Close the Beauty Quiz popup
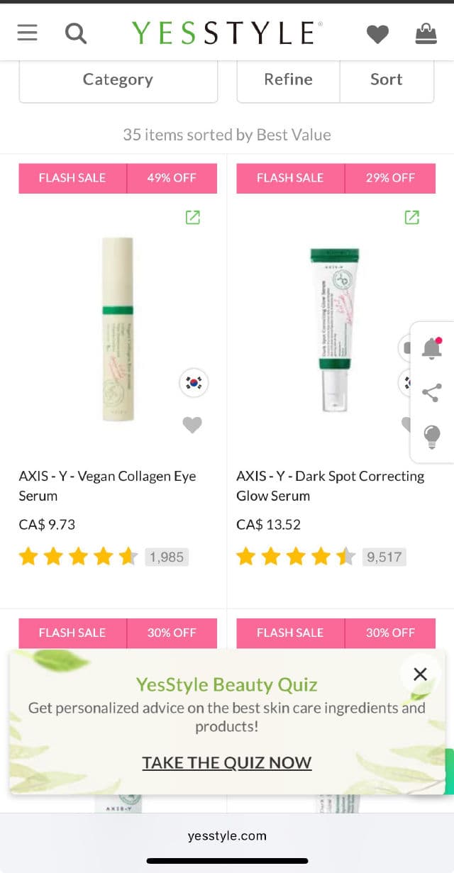The width and height of the screenshot is (454, 873). pyautogui.click(x=420, y=674)
